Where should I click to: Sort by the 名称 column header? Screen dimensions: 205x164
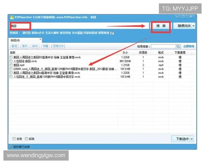click(x=13, y=53)
